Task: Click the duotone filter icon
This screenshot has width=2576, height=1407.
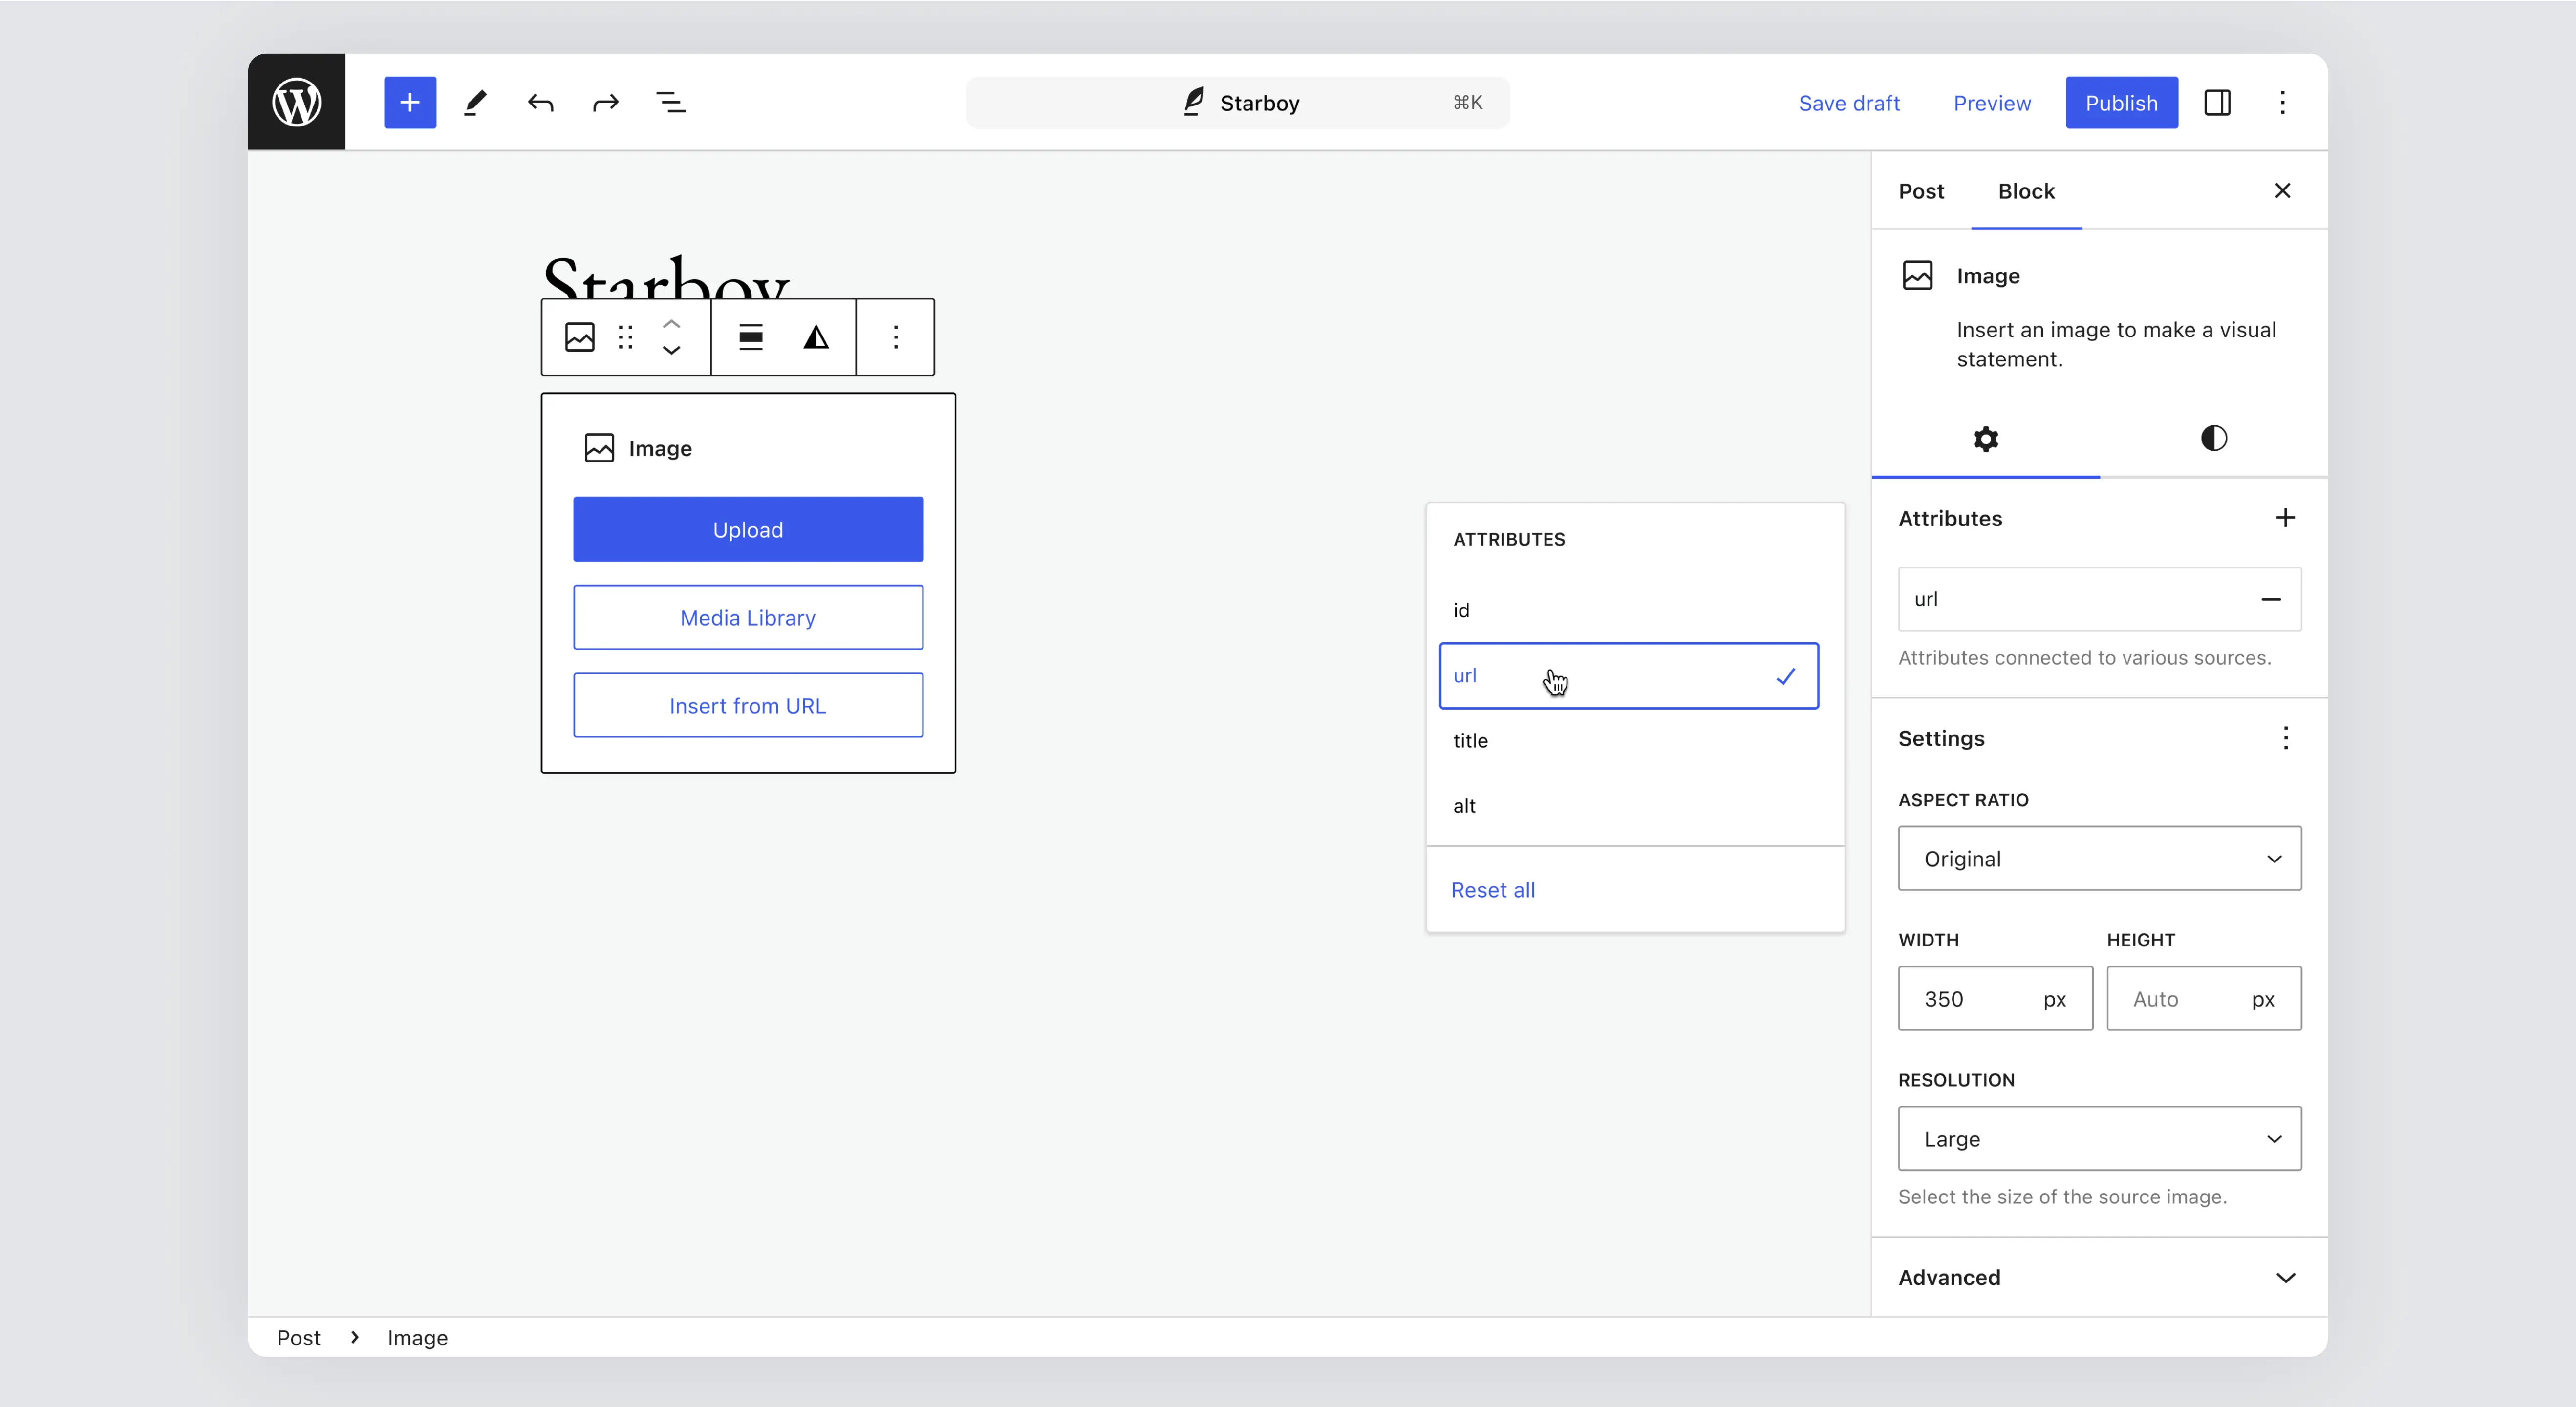Action: [x=816, y=338]
